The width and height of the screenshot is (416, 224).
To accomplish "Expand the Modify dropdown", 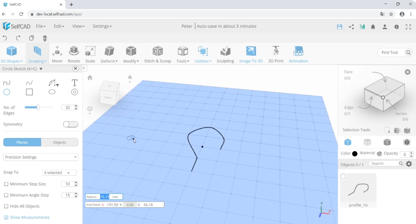I will (131, 54).
